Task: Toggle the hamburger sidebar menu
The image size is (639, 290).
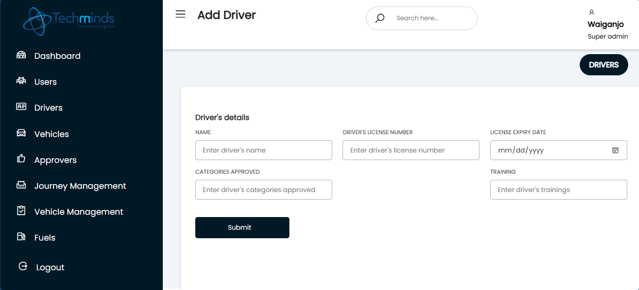Action: click(180, 14)
